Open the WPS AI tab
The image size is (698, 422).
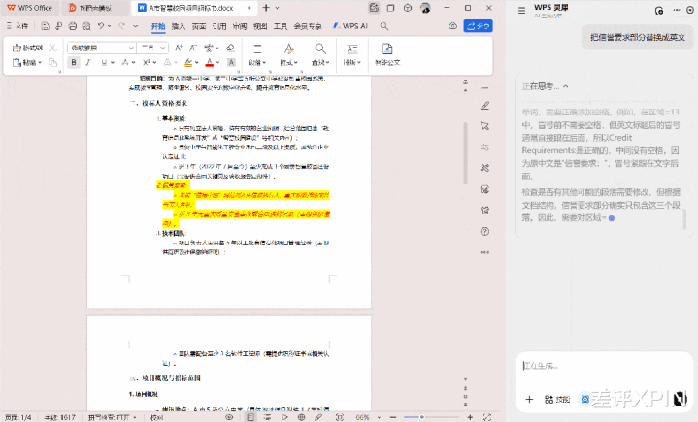[350, 26]
